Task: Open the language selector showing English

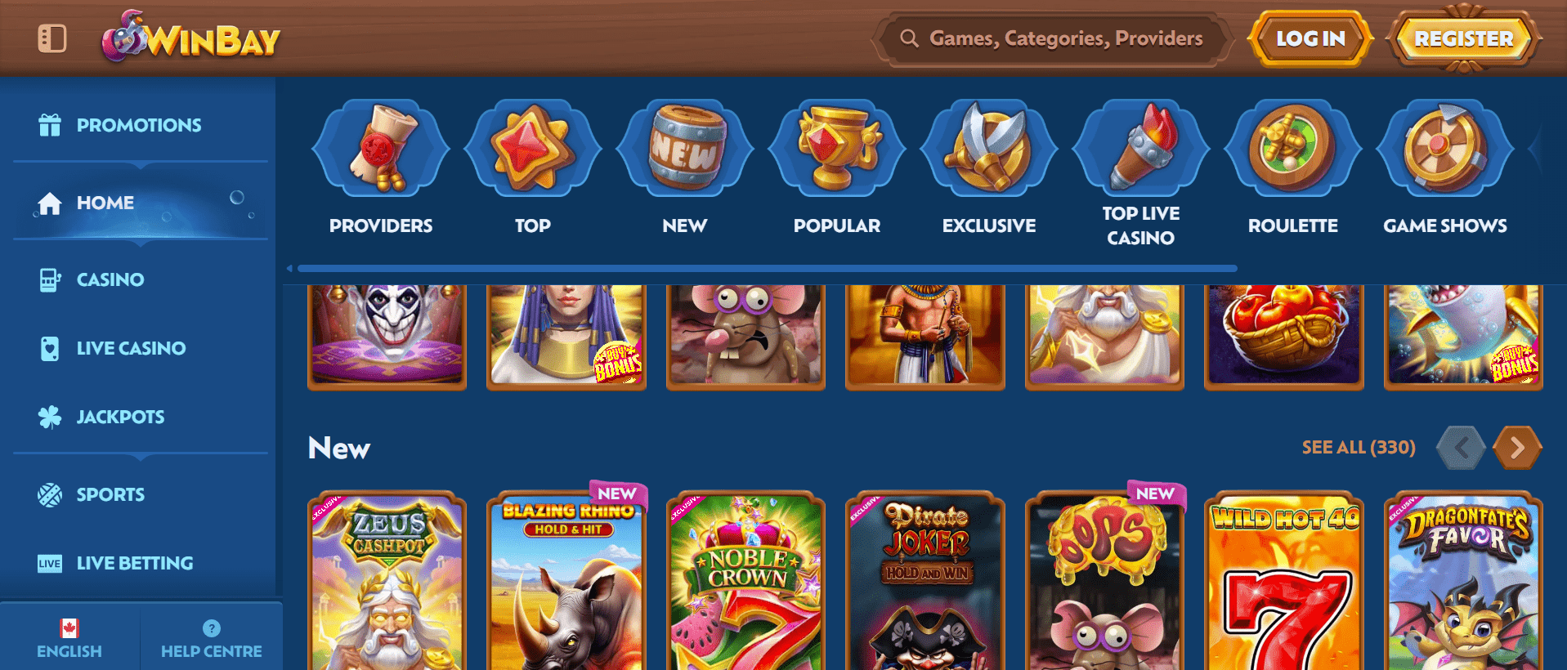Action: pos(69,638)
